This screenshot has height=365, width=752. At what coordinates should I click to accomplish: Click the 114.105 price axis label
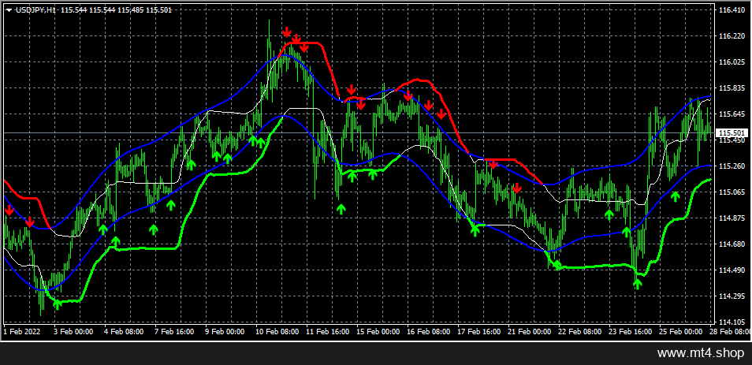click(x=731, y=322)
